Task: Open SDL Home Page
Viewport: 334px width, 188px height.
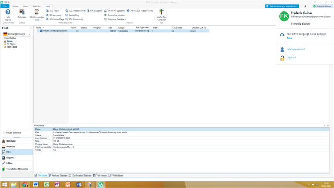Action: coord(55,19)
